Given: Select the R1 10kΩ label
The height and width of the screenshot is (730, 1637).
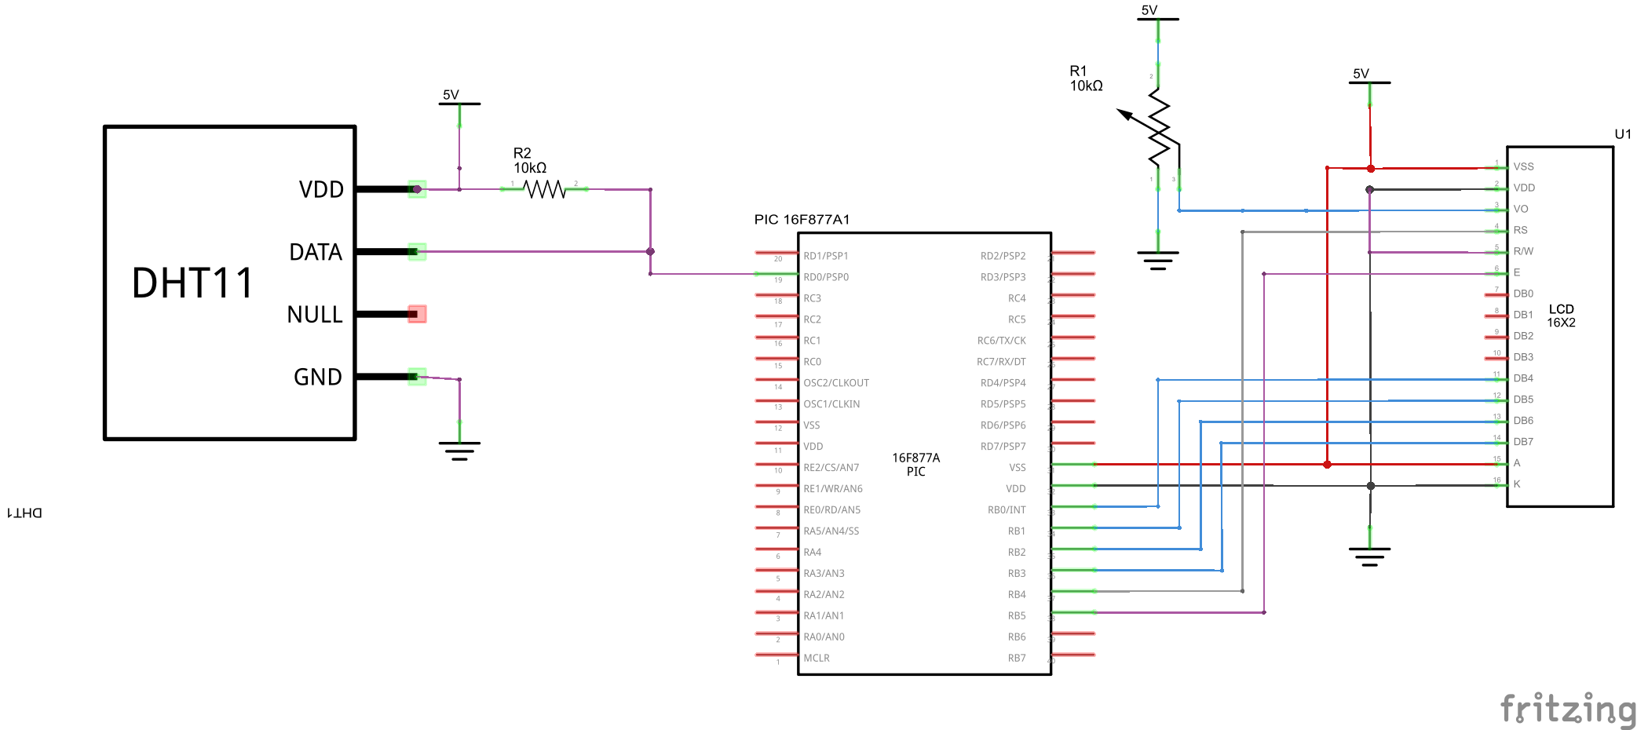Looking at the screenshot, I should (1086, 78).
